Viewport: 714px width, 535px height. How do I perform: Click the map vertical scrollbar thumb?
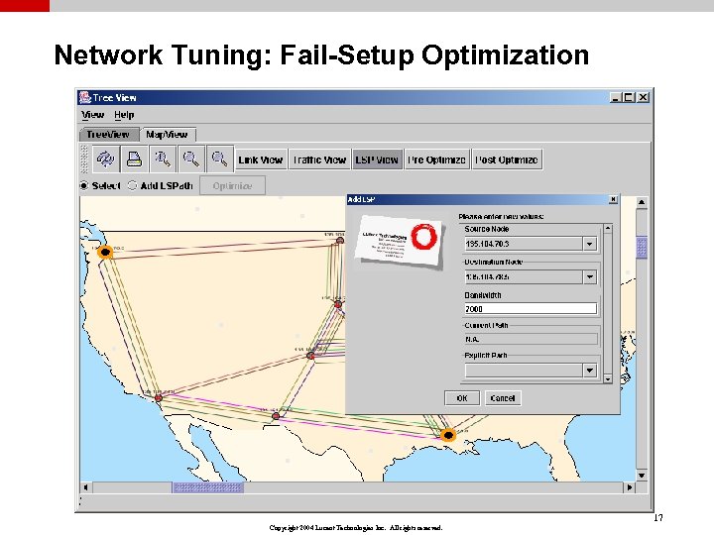[x=642, y=248]
